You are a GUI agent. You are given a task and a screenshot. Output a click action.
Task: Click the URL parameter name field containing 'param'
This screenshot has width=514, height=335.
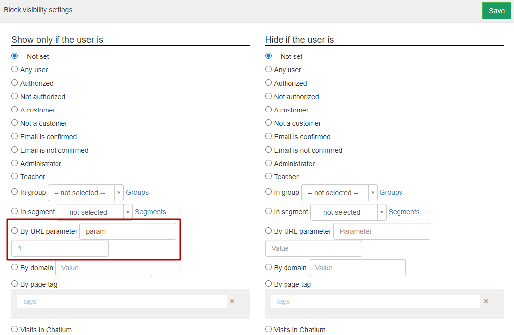tap(128, 231)
